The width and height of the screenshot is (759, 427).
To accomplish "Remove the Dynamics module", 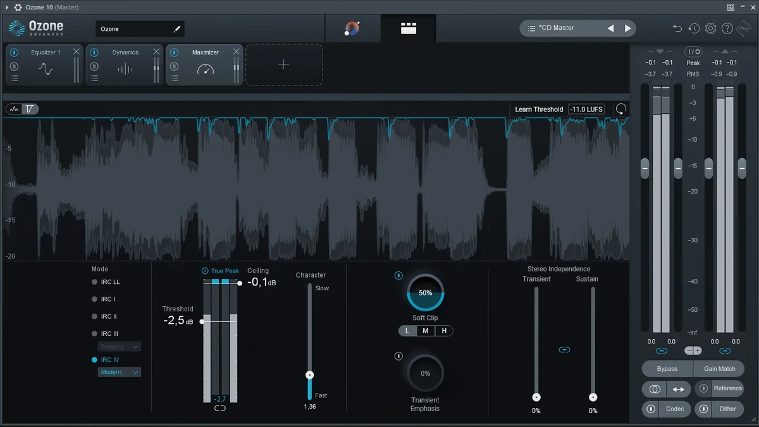I will [156, 52].
